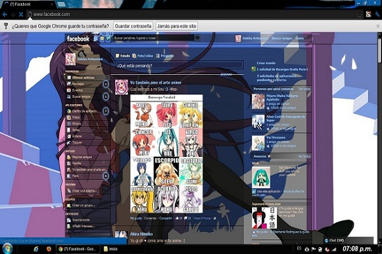Image resolution: width=382 pixels, height=254 pixels.
Task: Stop page loading with X button
Action: [x=21, y=15]
